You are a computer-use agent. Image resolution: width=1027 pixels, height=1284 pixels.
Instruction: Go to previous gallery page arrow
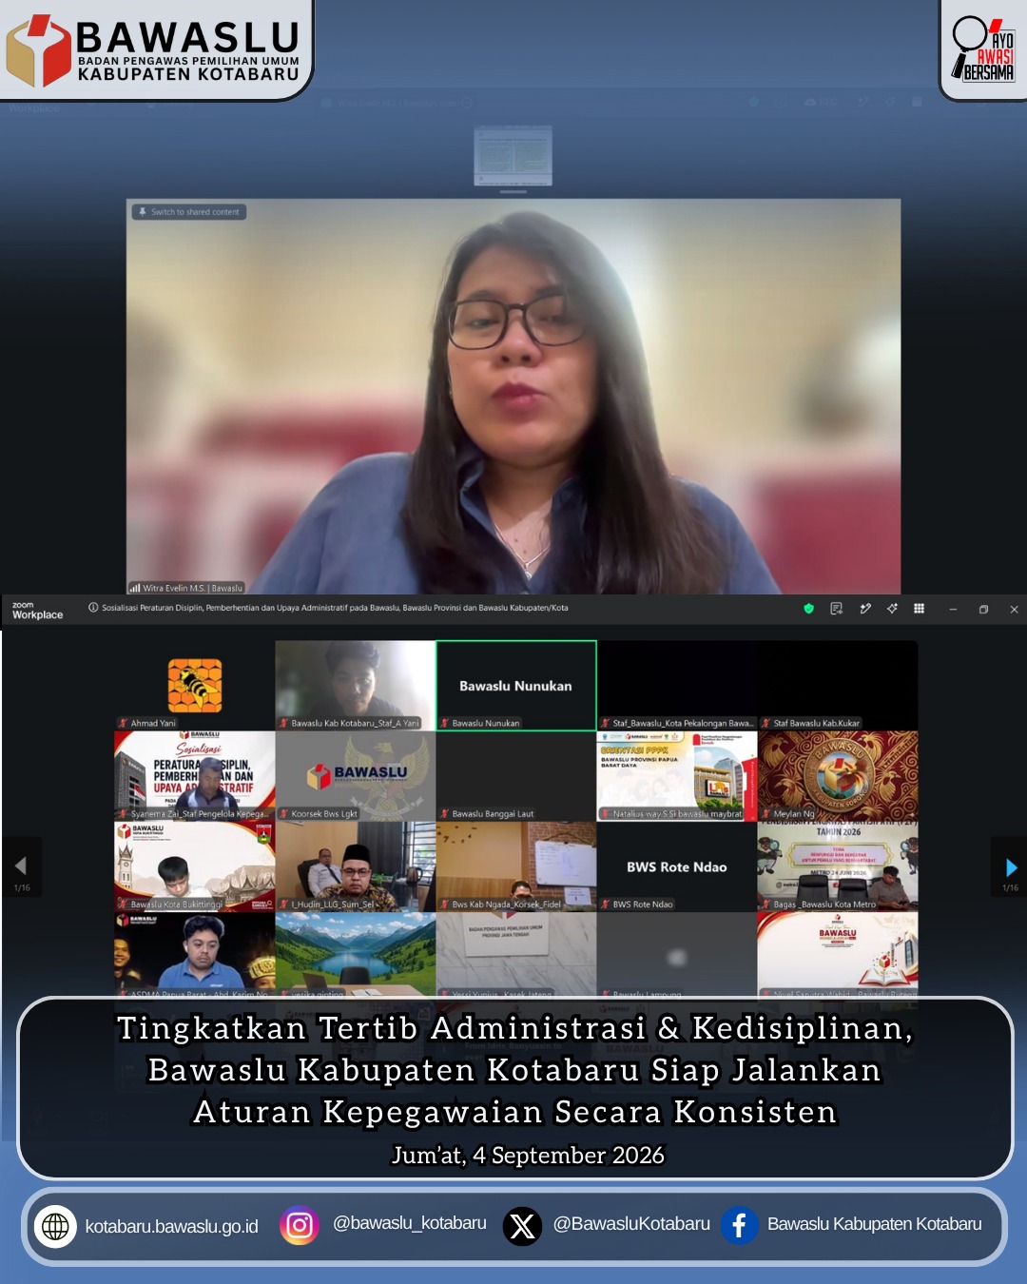[x=21, y=866]
